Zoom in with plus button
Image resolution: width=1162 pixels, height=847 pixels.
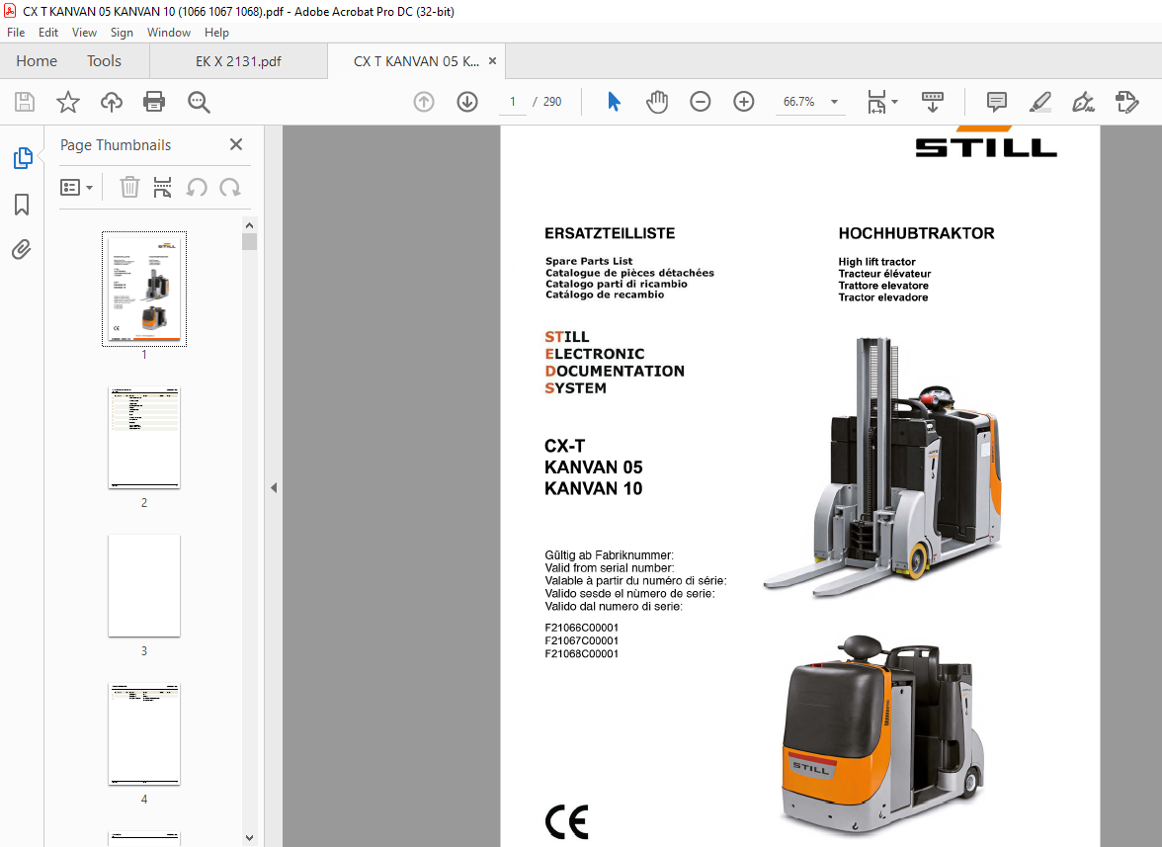(743, 102)
